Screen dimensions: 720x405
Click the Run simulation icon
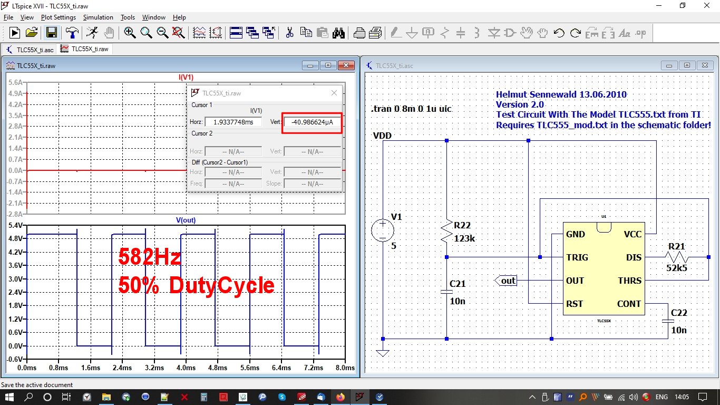[14, 33]
